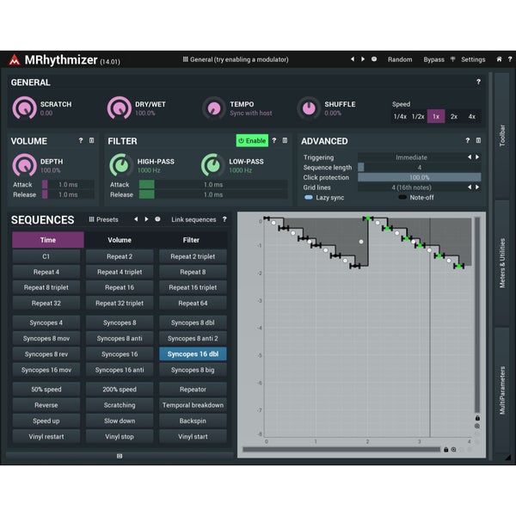The height and width of the screenshot is (516, 516).
Task: Switch to the Volume sequences tab
Action: 120,240
